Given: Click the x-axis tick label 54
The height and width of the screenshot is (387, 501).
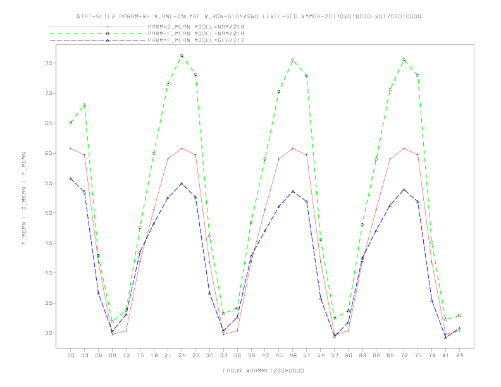Looking at the screenshot, I should pos(321,355).
